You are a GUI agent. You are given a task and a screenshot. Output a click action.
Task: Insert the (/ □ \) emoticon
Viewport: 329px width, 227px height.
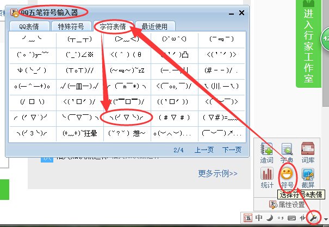click(x=32, y=102)
